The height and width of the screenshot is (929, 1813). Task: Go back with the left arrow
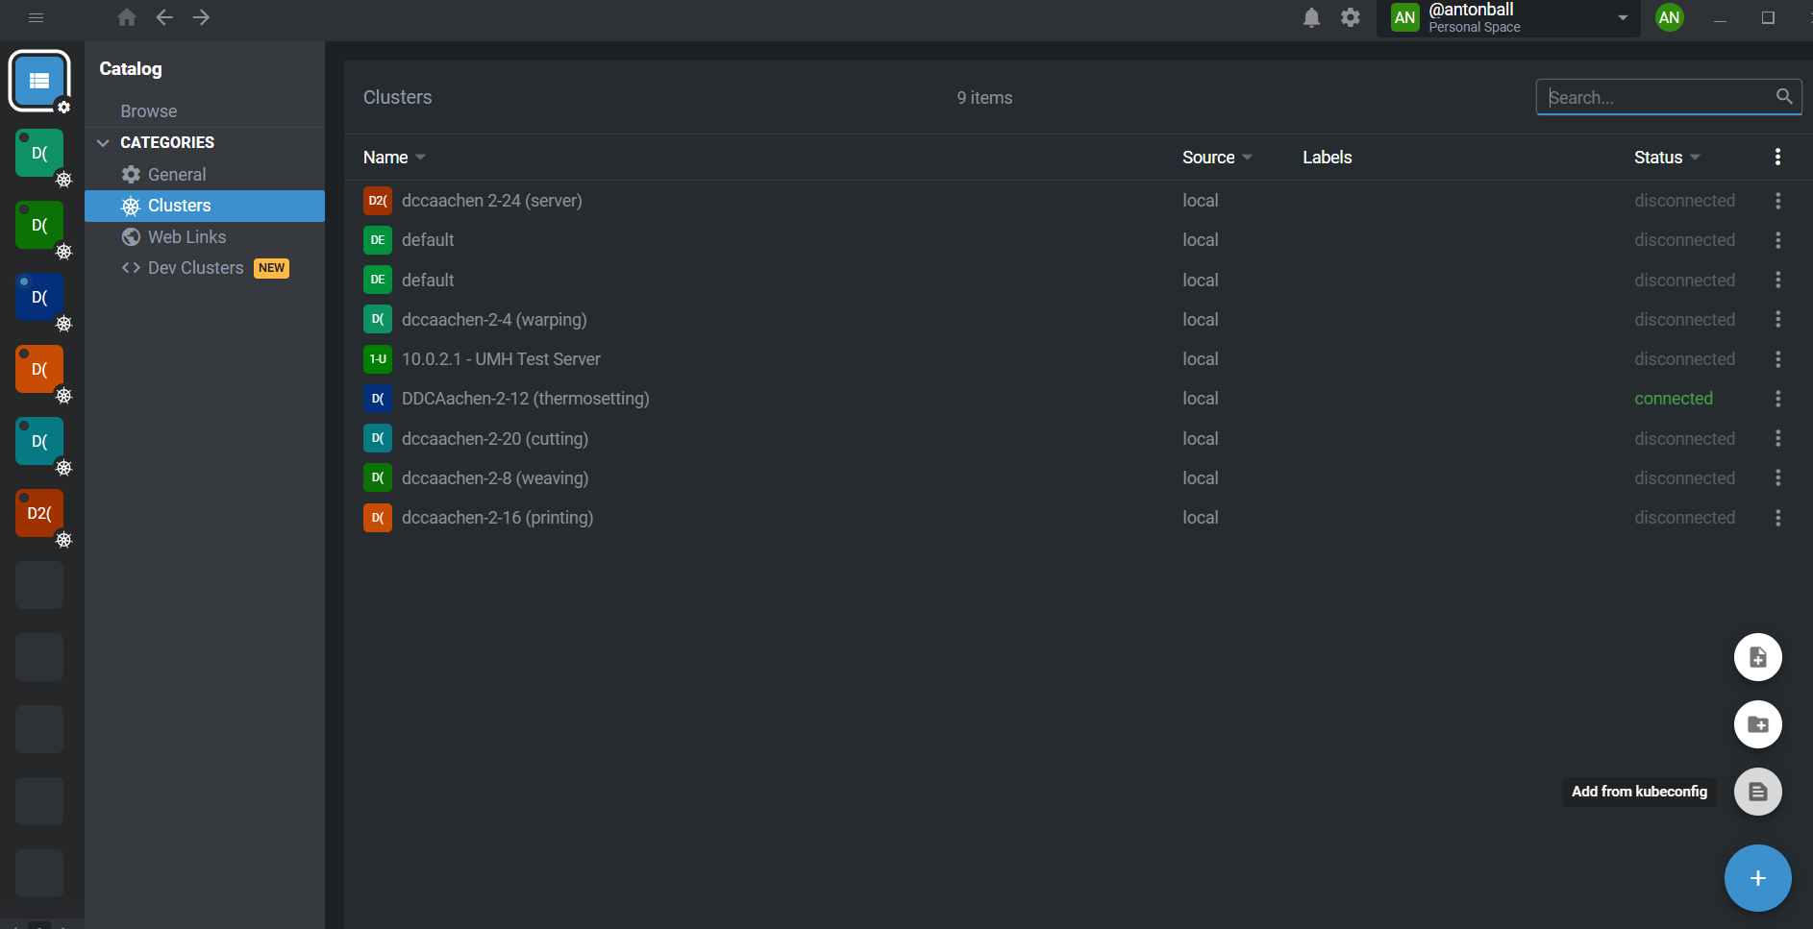click(164, 17)
